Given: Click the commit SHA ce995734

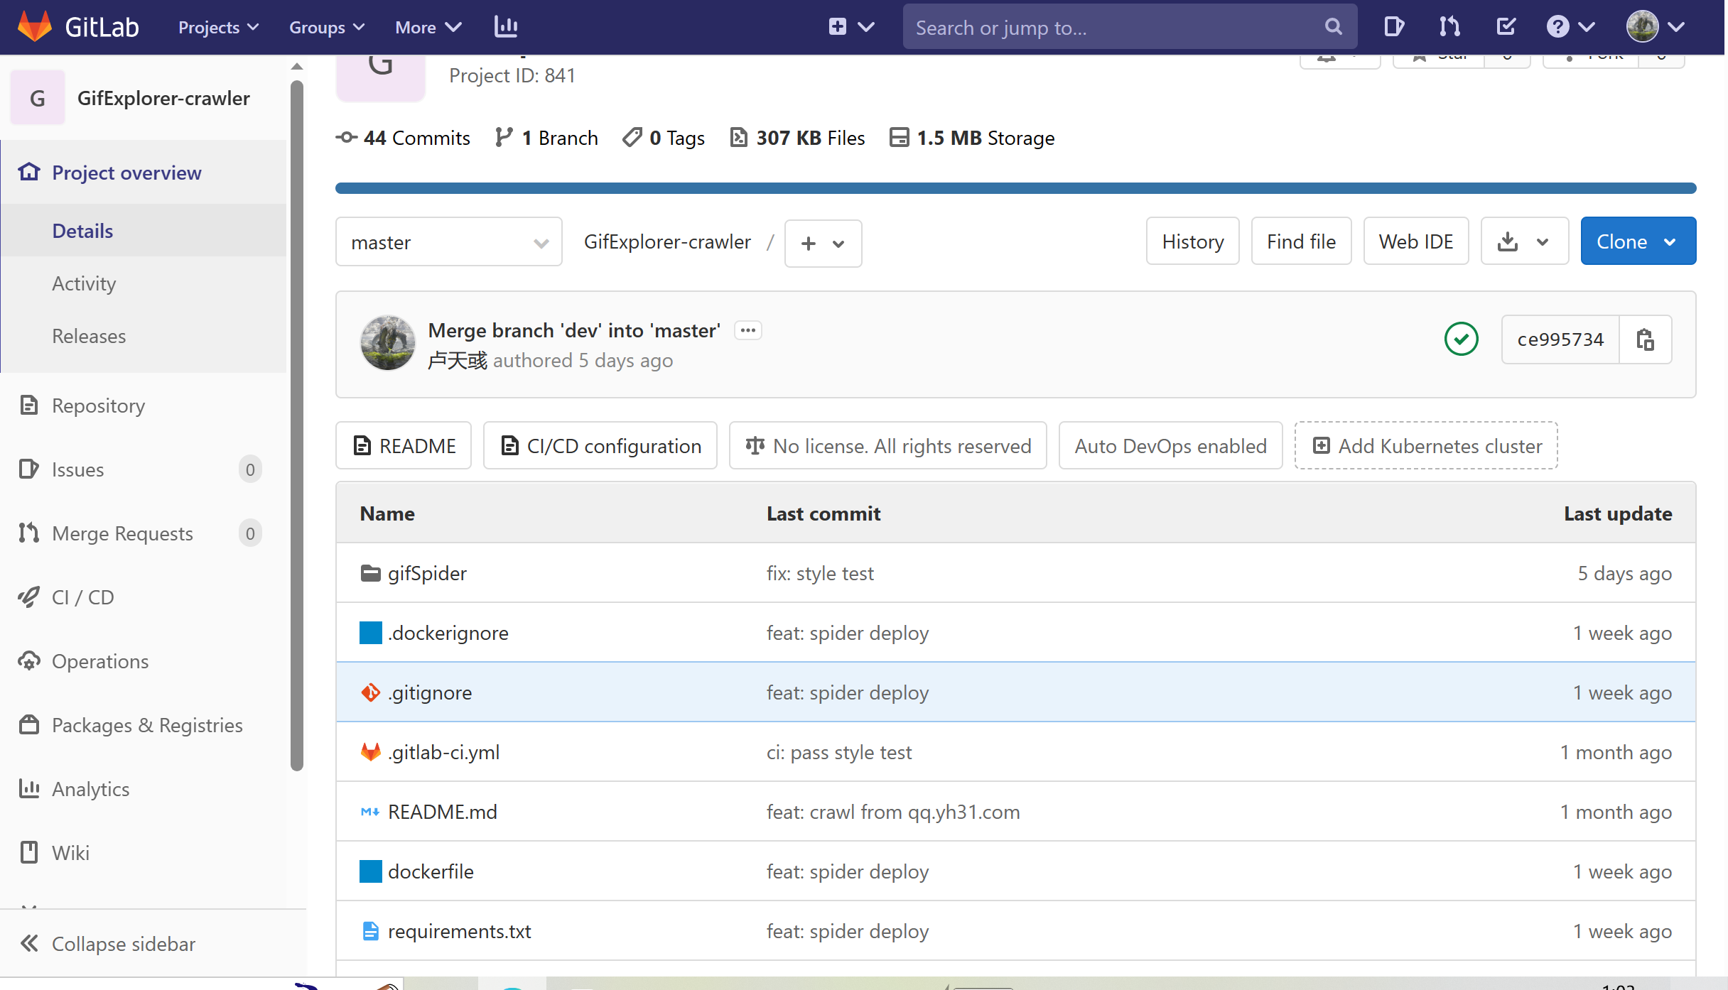Looking at the screenshot, I should point(1561,339).
